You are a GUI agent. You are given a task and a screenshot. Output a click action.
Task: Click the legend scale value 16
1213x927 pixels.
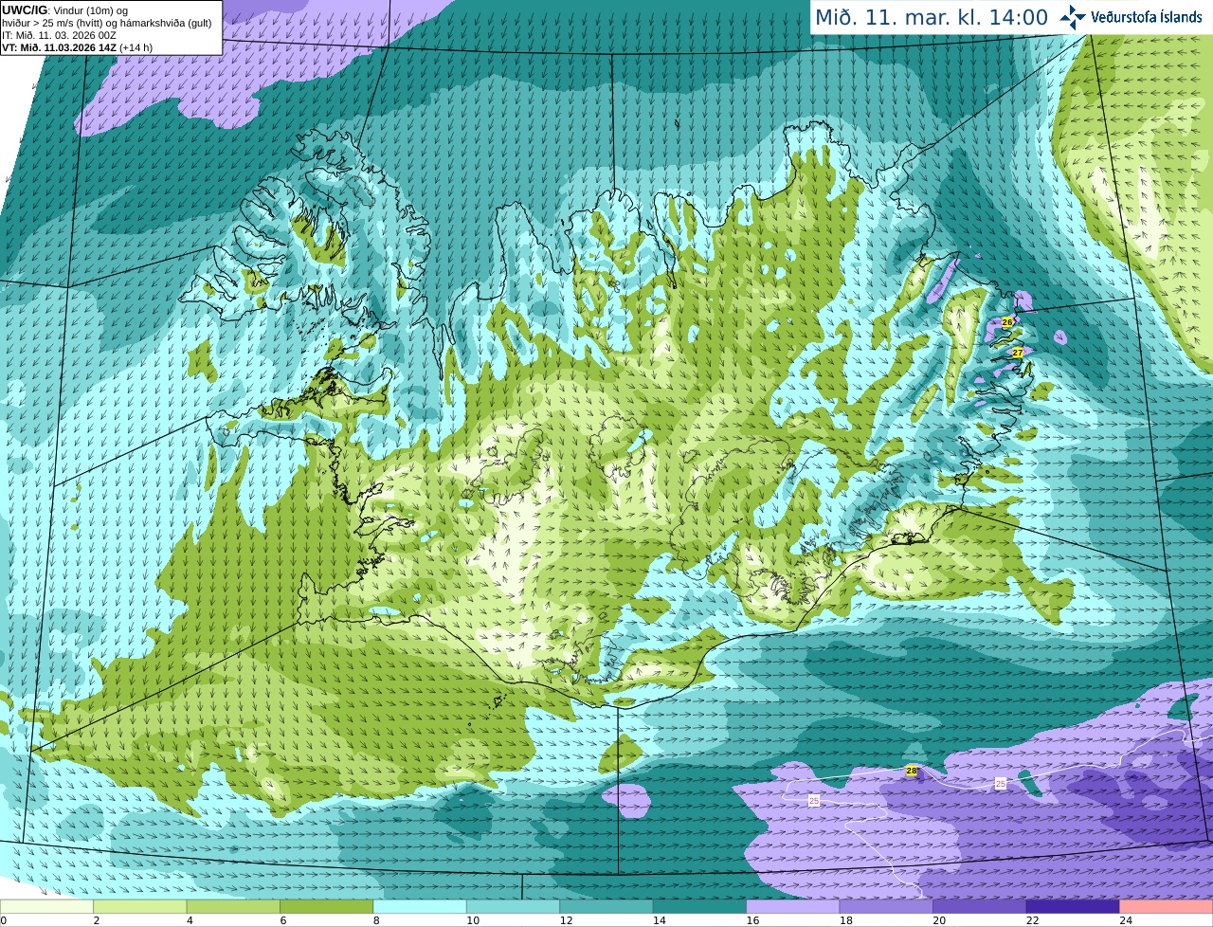[x=752, y=920]
